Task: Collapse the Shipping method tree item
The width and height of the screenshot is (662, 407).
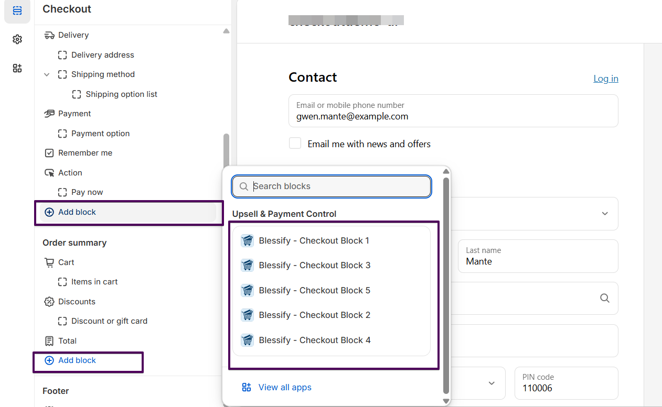Action: tap(47, 74)
